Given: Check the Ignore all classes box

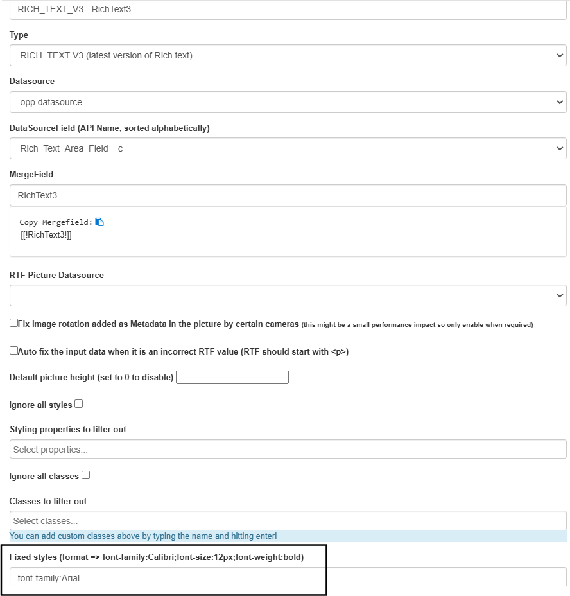Looking at the screenshot, I should (x=86, y=475).
